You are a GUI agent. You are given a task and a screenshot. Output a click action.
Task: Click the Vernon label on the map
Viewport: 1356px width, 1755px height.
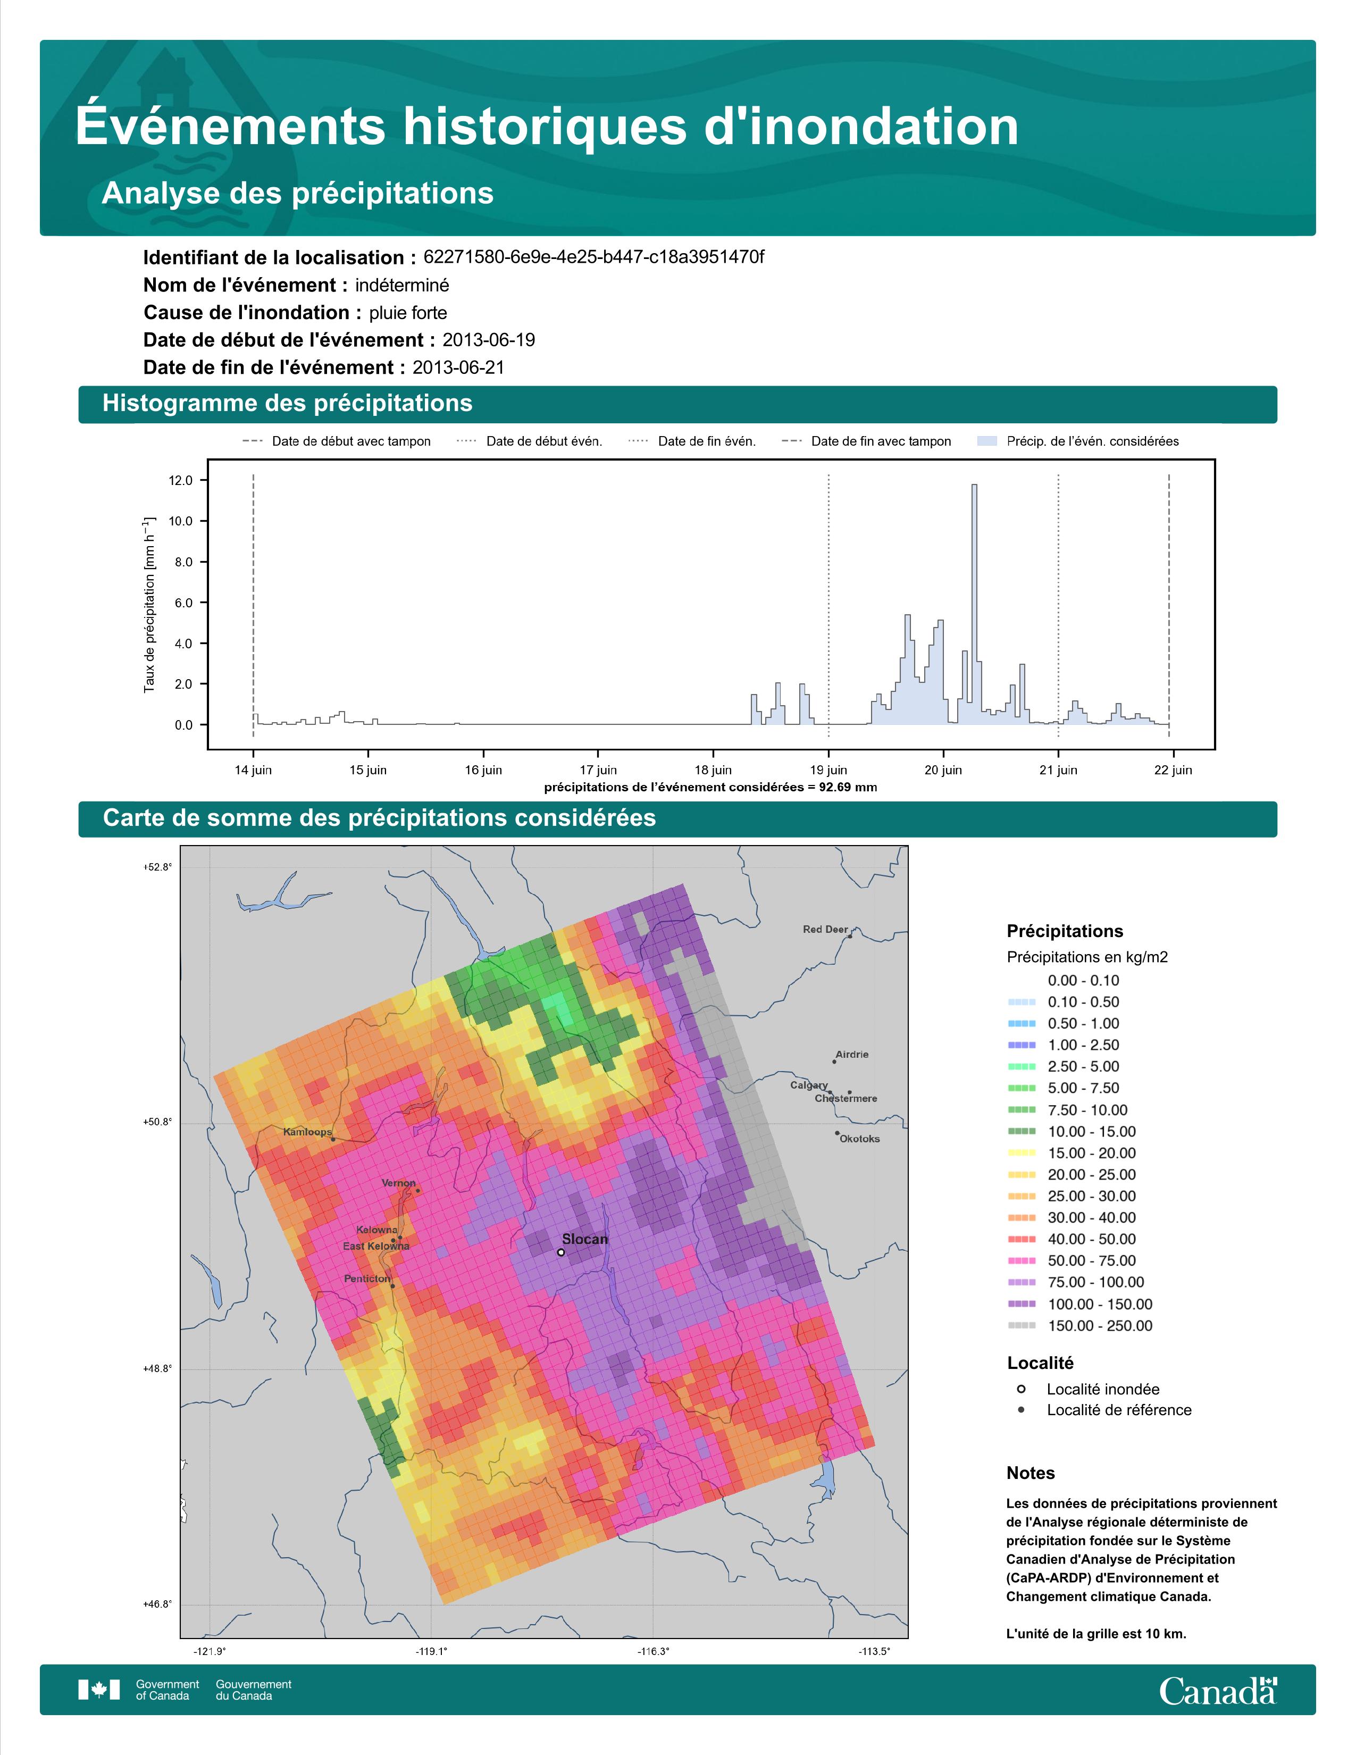point(398,1183)
